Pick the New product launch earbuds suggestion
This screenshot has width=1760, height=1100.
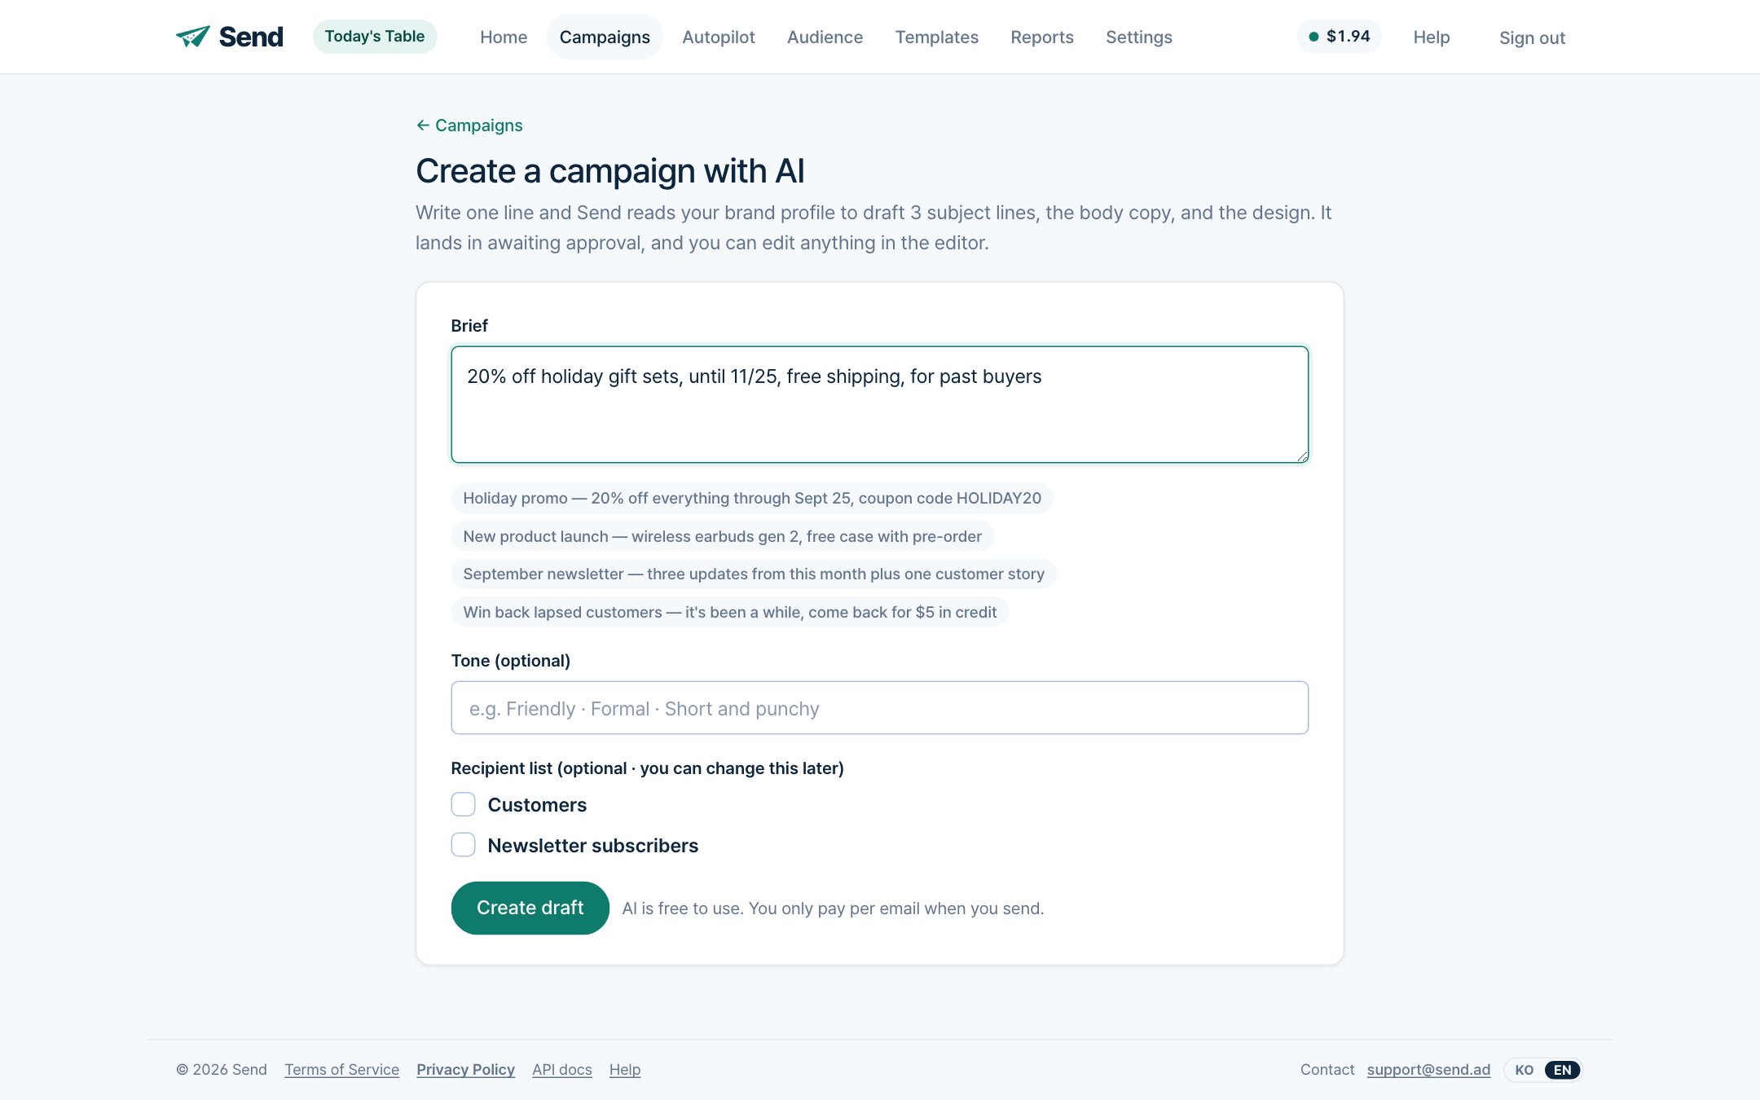[723, 536]
